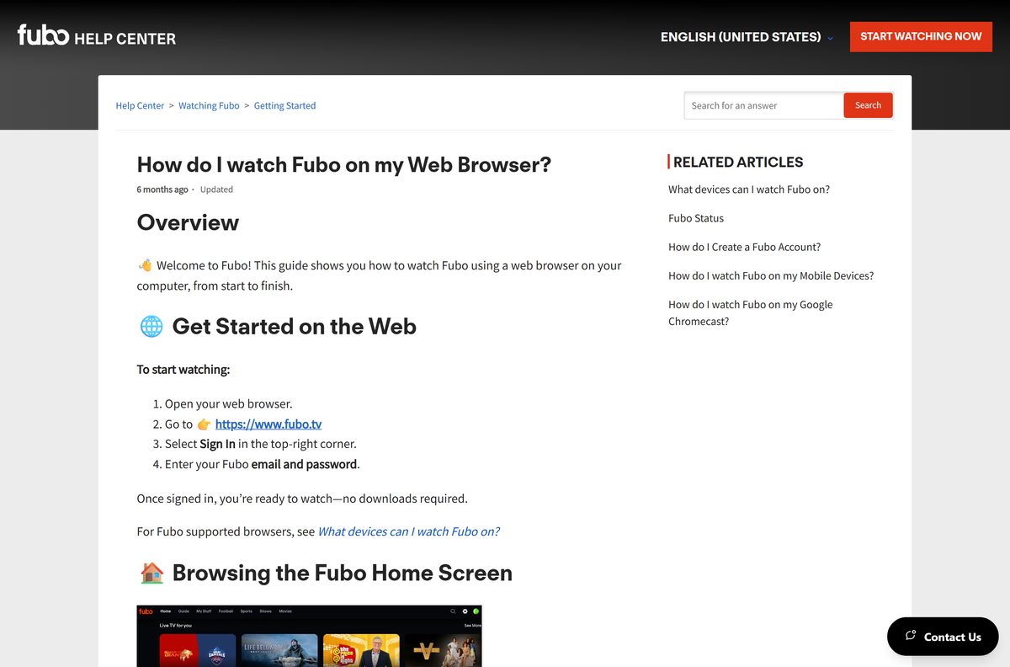Click the Start Watching Now button
This screenshot has width=1010, height=667.
coord(921,37)
